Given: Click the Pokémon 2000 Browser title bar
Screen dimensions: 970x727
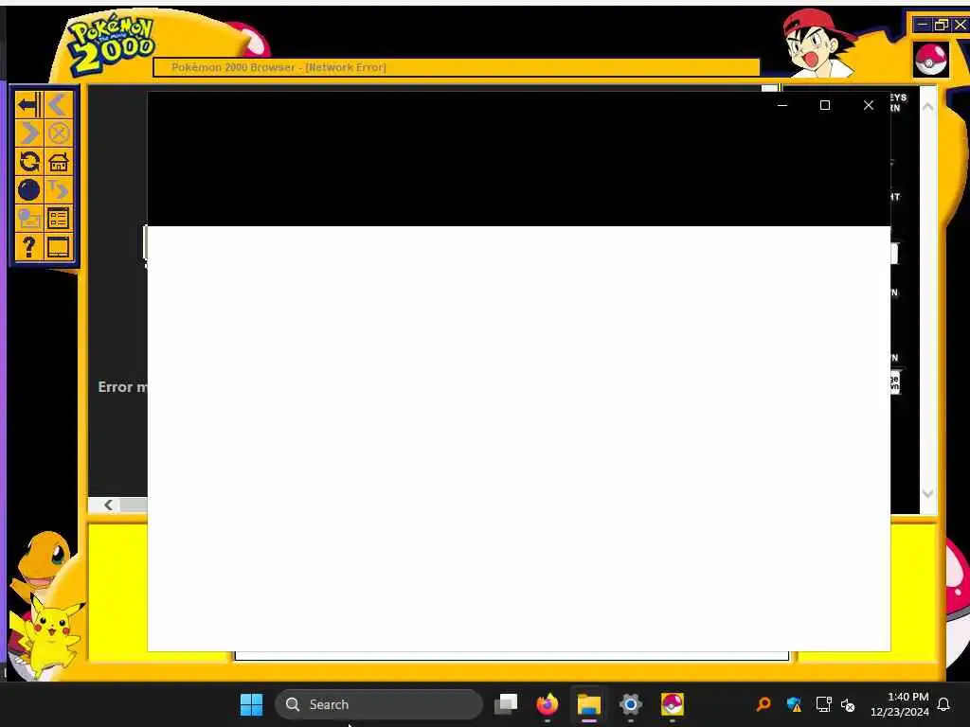Looking at the screenshot, I should [457, 67].
